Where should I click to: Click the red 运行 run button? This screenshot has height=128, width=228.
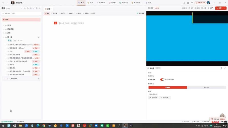click(x=219, y=8)
